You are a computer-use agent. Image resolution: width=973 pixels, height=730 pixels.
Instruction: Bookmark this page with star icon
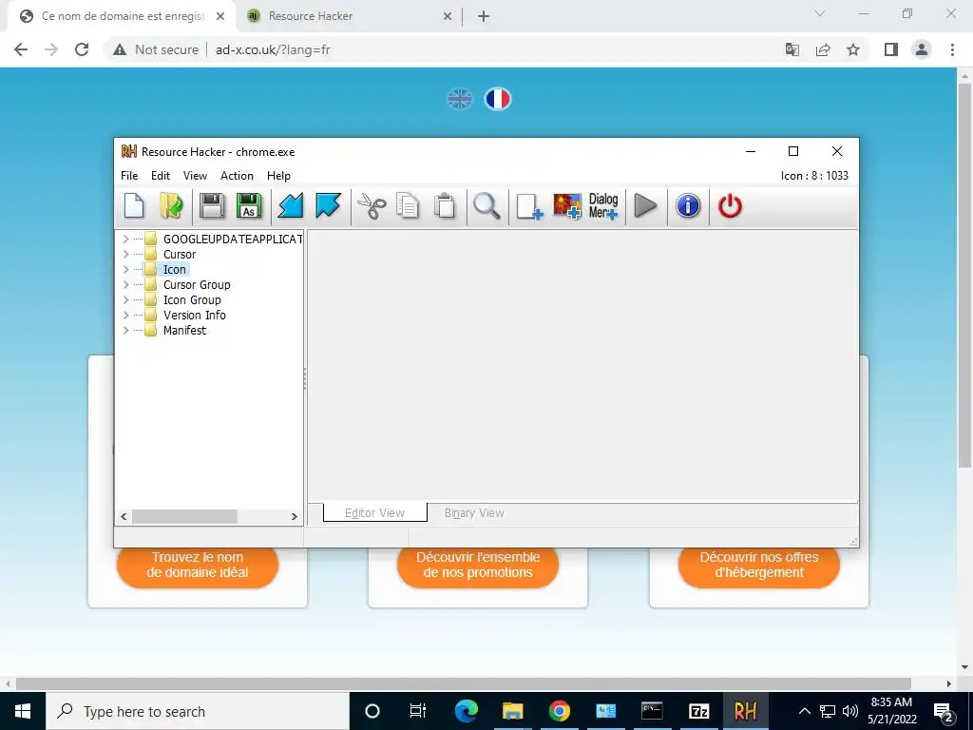click(853, 49)
